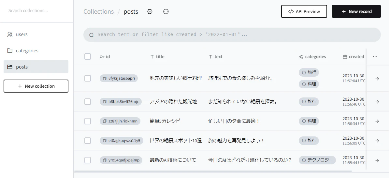Screen dimensions: 389x178
Task: Click the search magnifier icon in filter bar
Action: pos(91,35)
